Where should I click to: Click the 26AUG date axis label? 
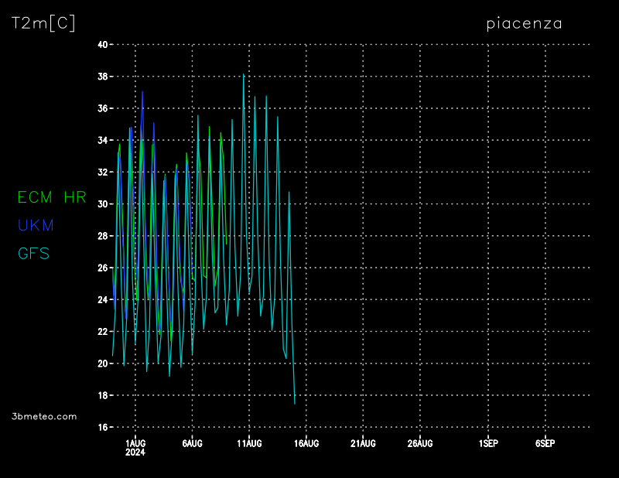[420, 443]
